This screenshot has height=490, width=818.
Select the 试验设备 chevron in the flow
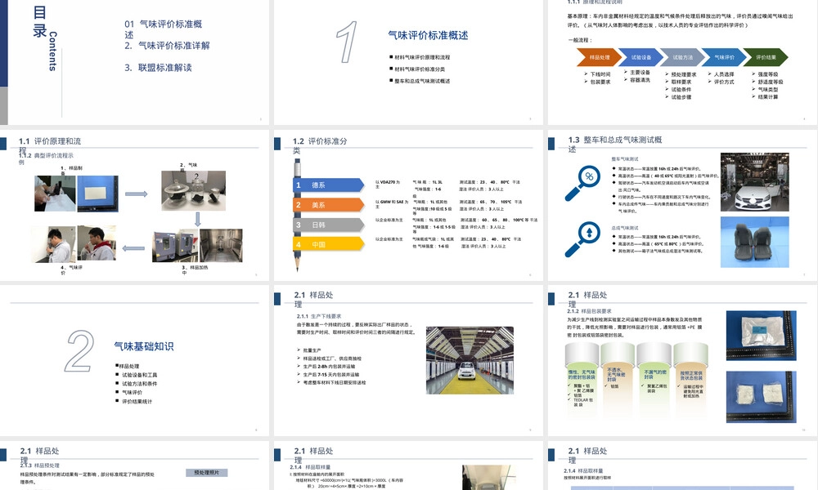(x=640, y=57)
